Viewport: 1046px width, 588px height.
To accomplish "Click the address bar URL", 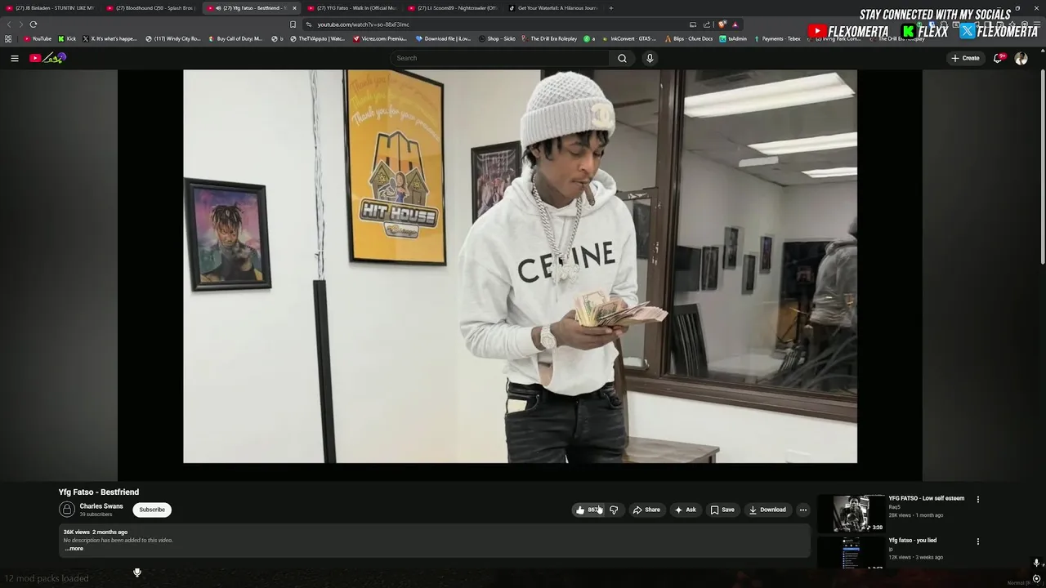I will pyautogui.click(x=364, y=24).
